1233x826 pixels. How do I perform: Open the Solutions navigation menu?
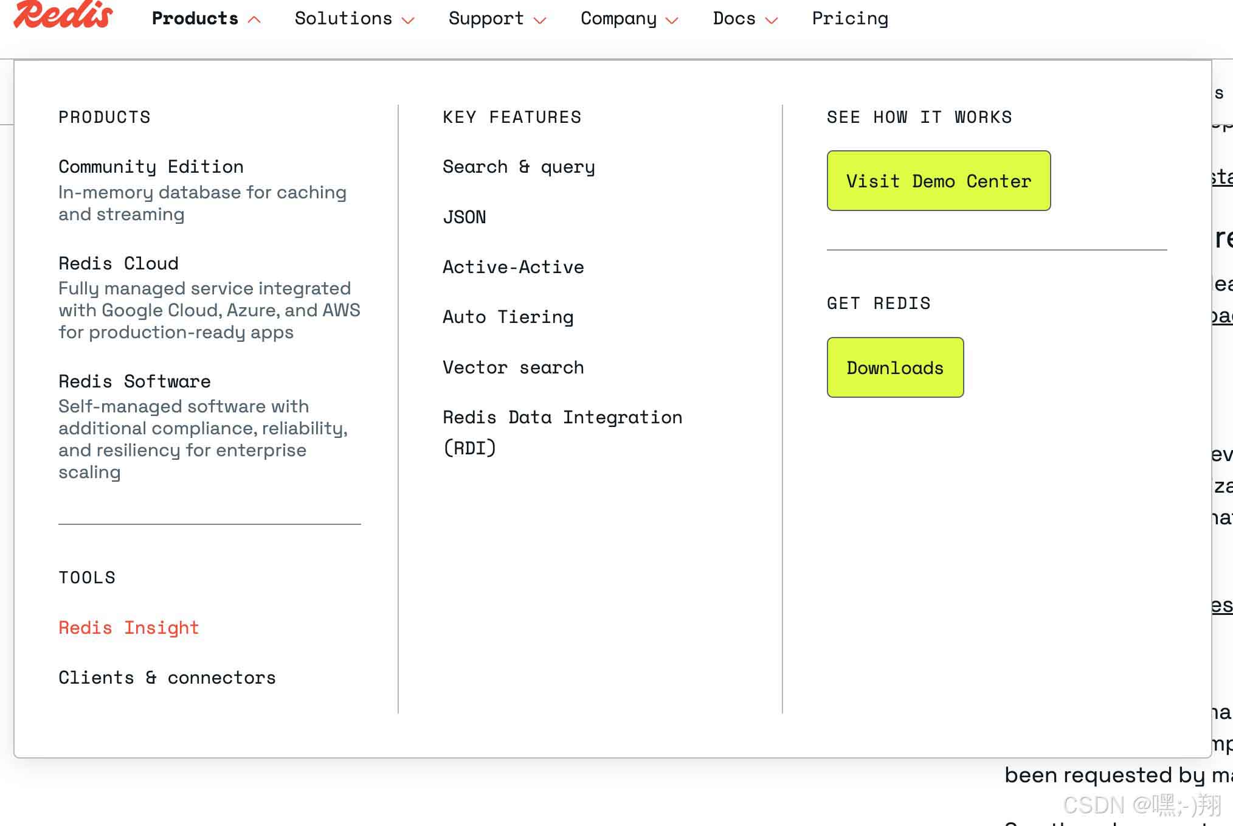click(344, 18)
